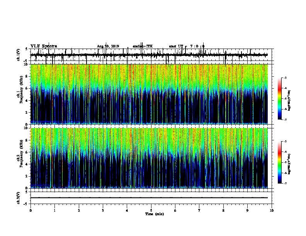Click the "10" frequency tick of ch.2 spectrogram
This screenshot has width=306, height=236.
click(26, 128)
